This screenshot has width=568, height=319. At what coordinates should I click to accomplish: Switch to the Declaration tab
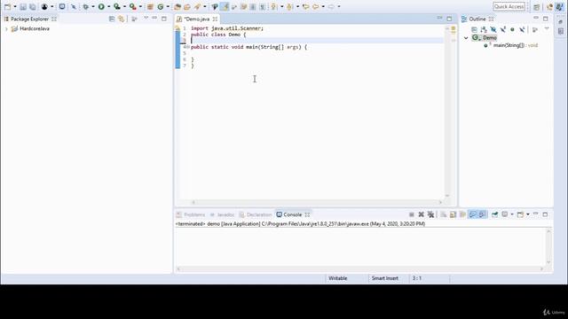pos(256,214)
